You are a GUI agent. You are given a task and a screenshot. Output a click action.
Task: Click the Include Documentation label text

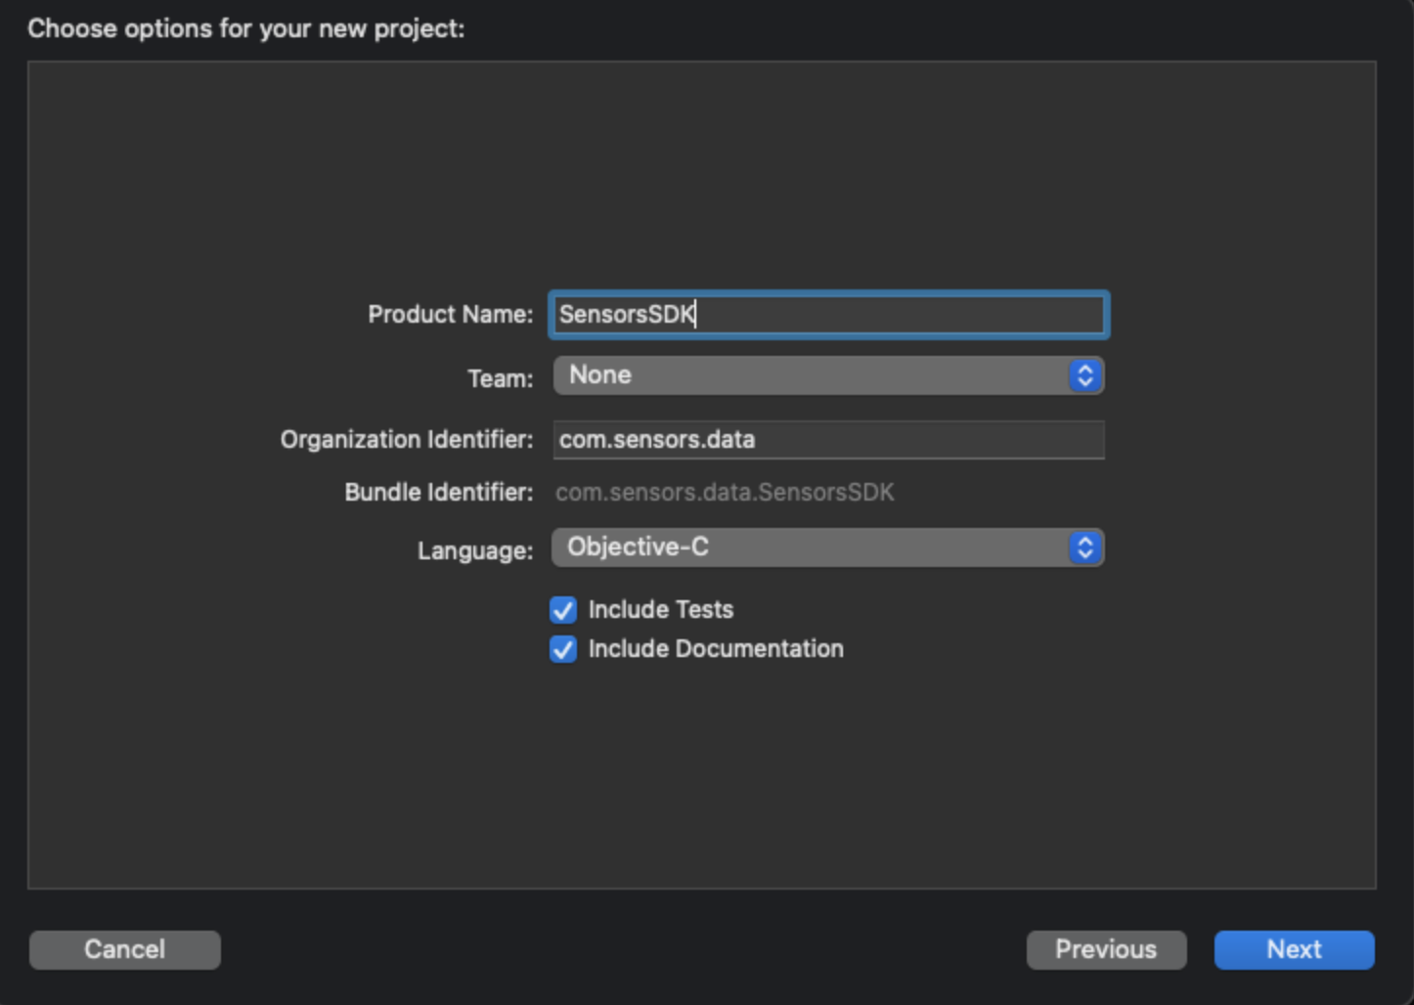click(716, 649)
